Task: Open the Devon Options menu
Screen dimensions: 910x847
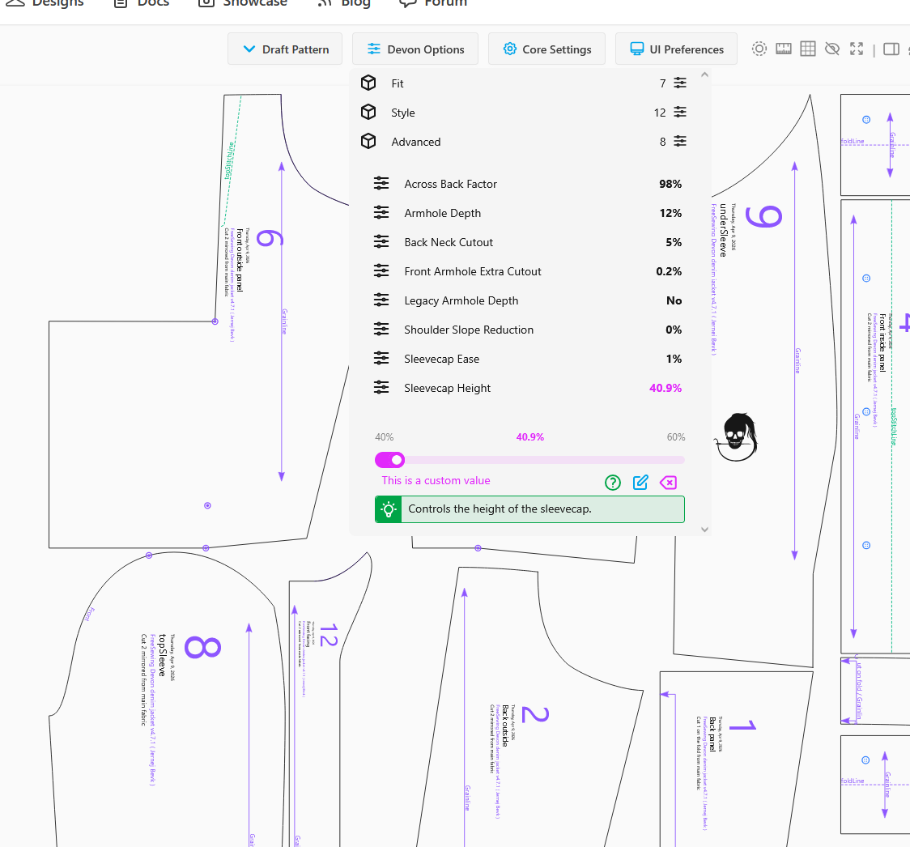Action: [415, 49]
